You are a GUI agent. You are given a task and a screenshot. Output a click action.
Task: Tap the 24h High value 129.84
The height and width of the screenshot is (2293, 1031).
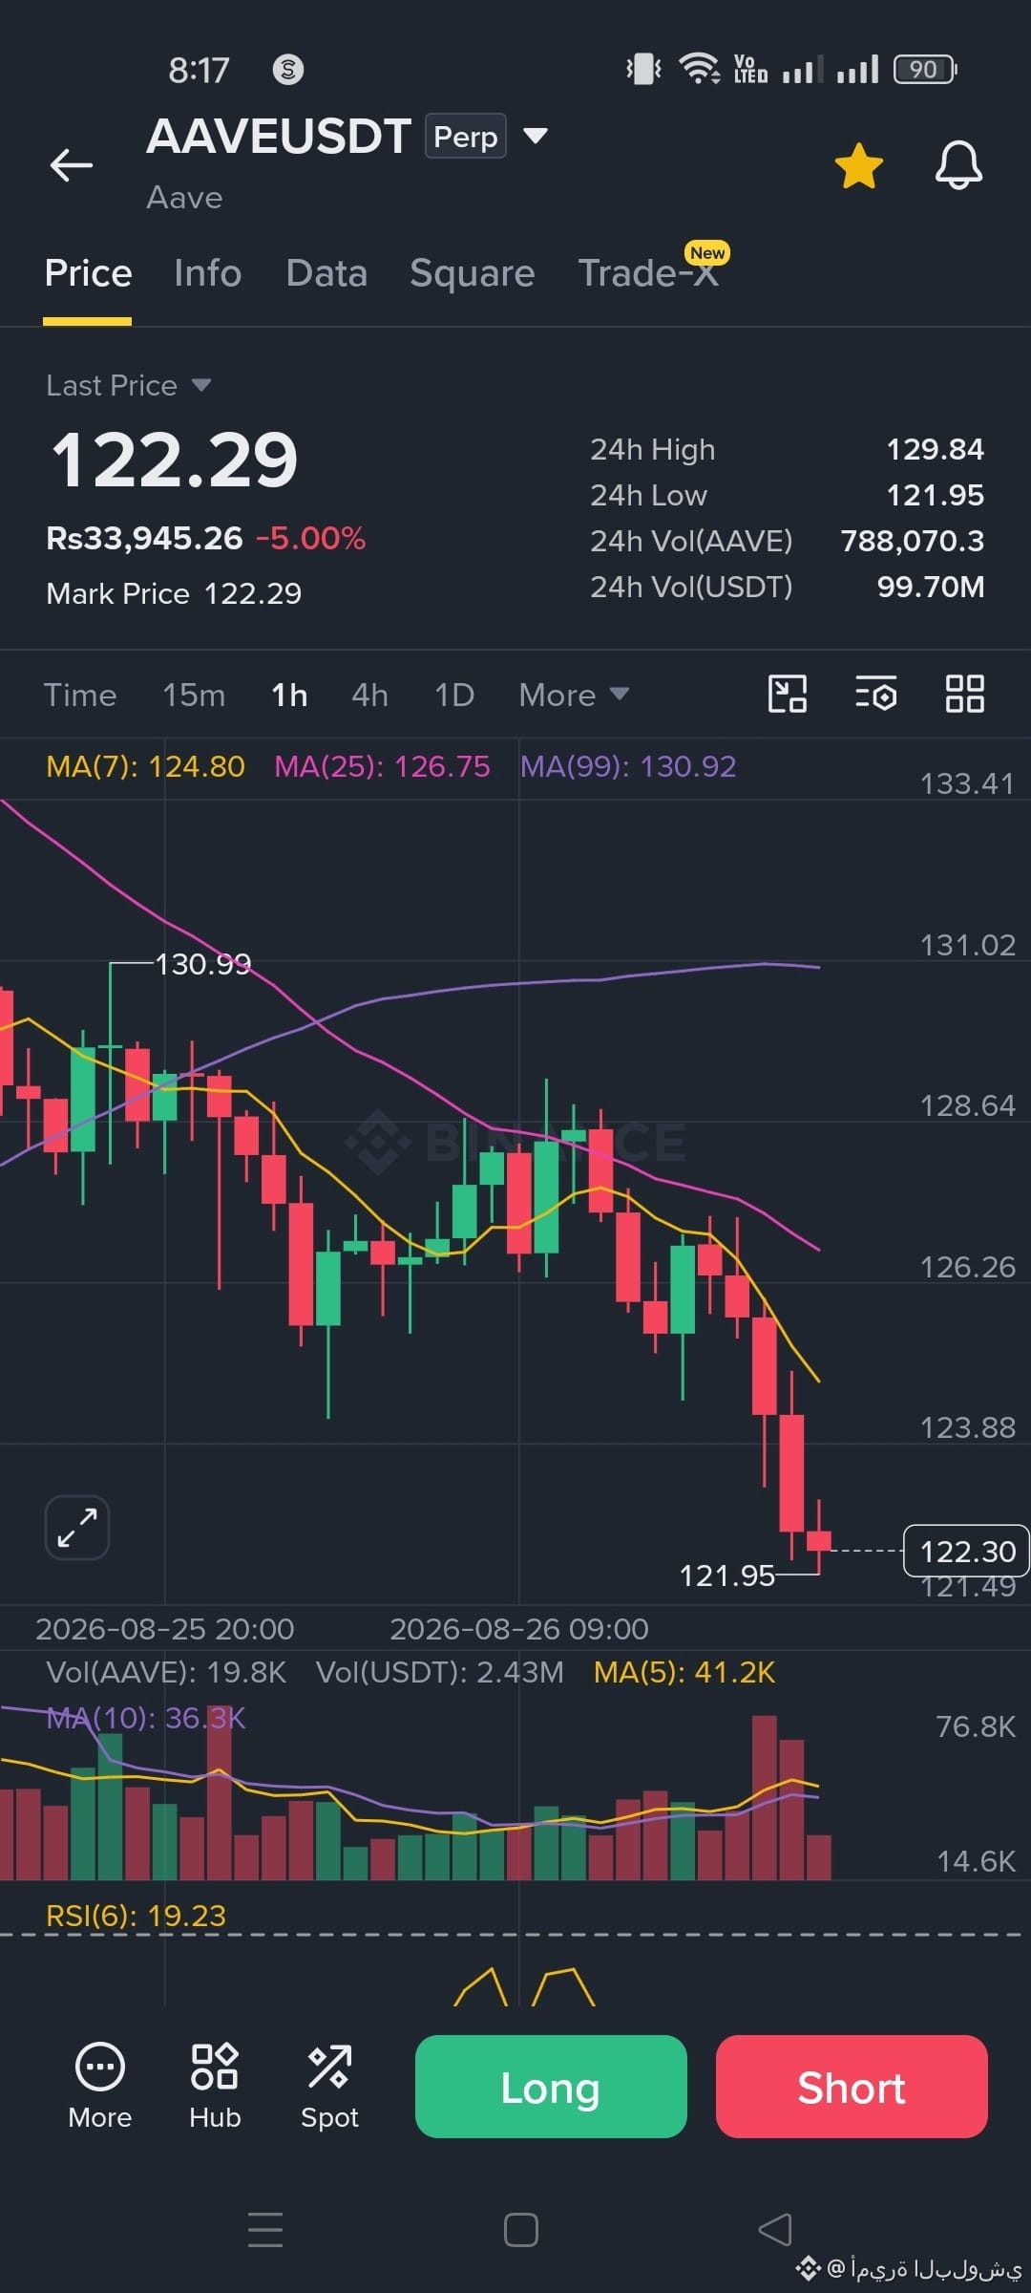point(935,449)
